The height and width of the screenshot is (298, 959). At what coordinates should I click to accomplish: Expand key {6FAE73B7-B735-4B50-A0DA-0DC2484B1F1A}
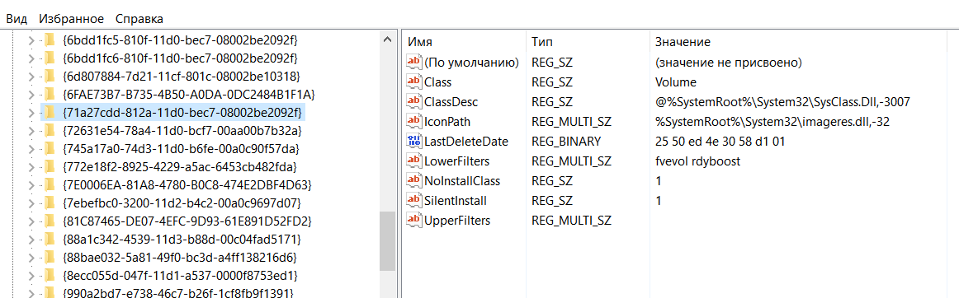click(31, 94)
